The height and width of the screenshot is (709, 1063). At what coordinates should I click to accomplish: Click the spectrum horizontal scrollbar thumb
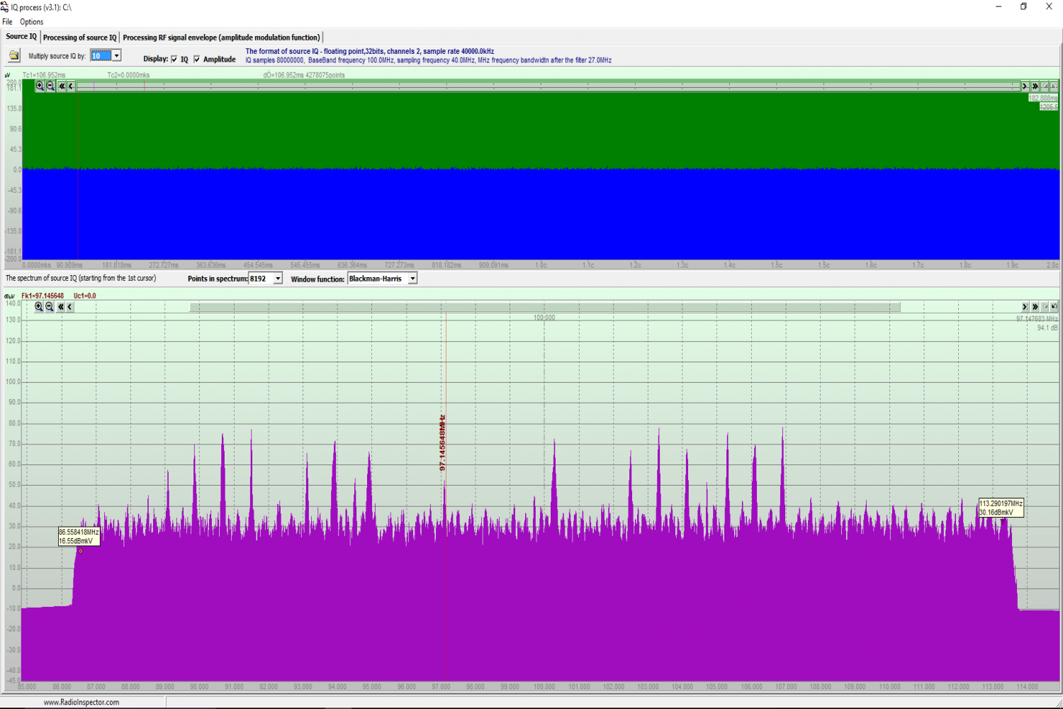coord(544,307)
